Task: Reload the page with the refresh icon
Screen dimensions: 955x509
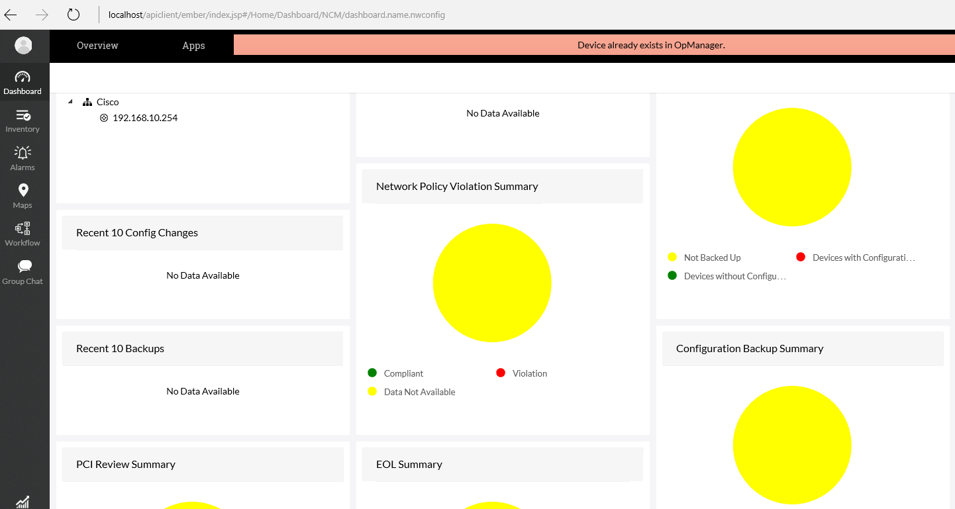Action: (73, 14)
